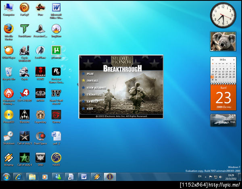This screenshot has height=189, width=242.
Task: Select the Crysis icon next to Recycle Bin
Action: pyautogui.click(x=25, y=74)
